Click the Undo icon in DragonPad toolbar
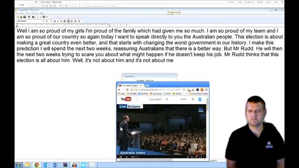The image size is (299, 168). point(47,17)
